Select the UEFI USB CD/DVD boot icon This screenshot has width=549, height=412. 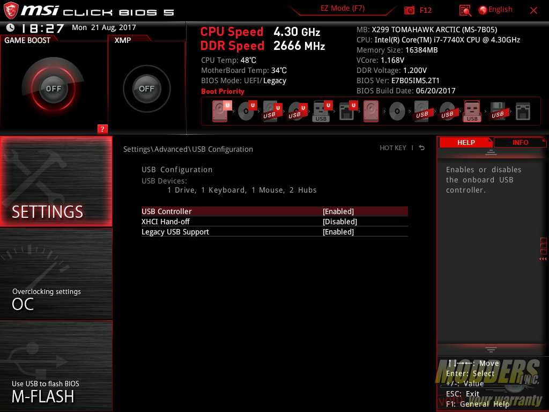click(297, 112)
